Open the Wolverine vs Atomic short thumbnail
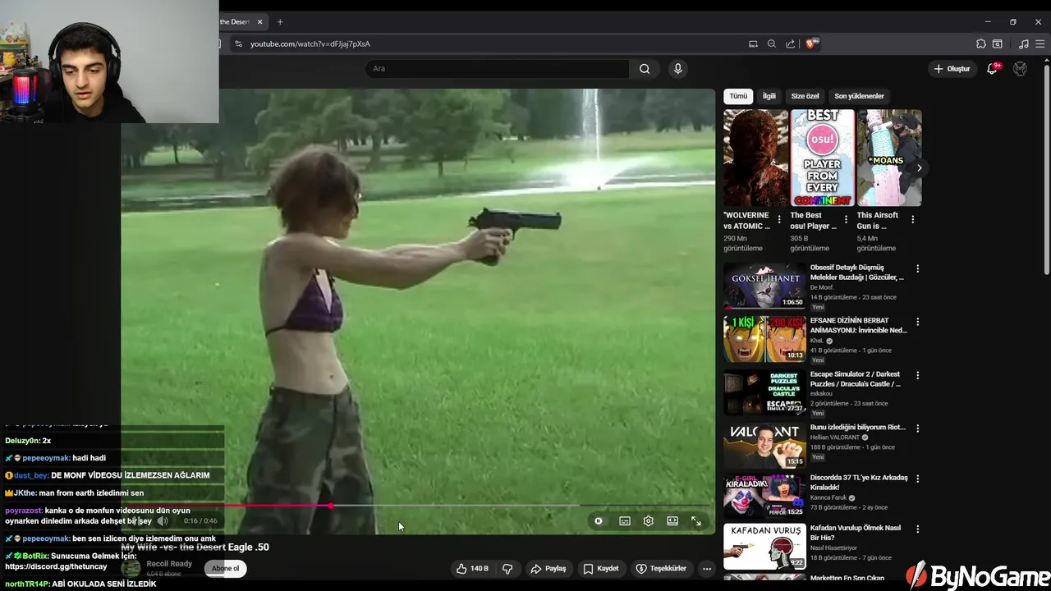 [x=755, y=158]
